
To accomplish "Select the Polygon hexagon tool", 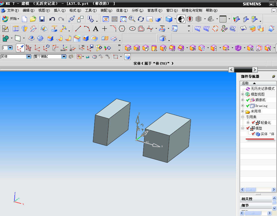I will click(x=122, y=29).
